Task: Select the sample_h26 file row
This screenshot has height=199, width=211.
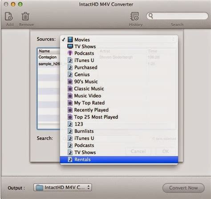Action: [49, 64]
